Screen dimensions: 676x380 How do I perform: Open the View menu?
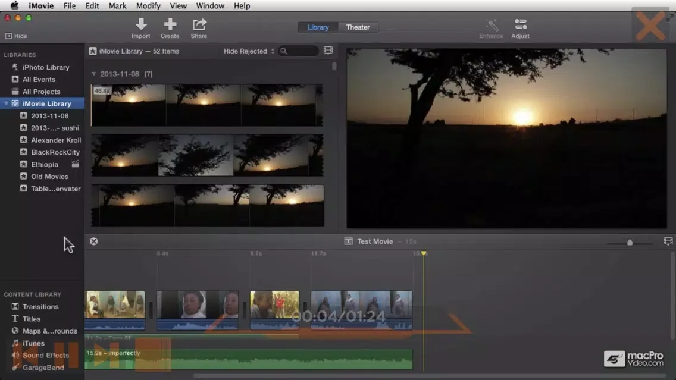[x=178, y=5]
